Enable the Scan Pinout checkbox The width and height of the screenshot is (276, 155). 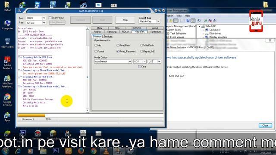(x=50, y=18)
